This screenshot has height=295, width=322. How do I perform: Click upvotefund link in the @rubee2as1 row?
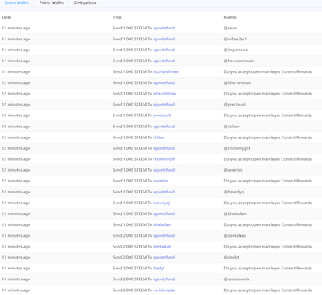[164, 39]
